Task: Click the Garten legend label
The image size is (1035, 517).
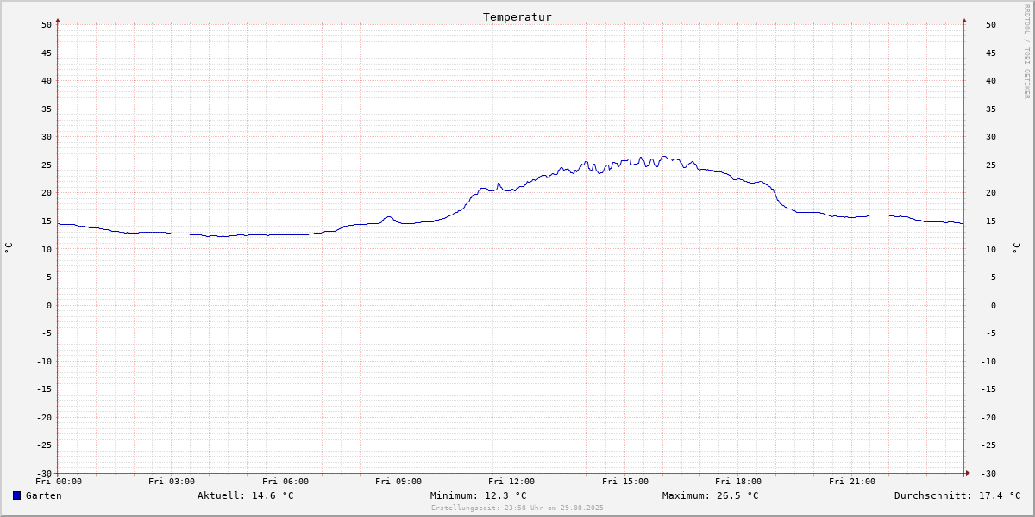Action: pyautogui.click(x=44, y=495)
